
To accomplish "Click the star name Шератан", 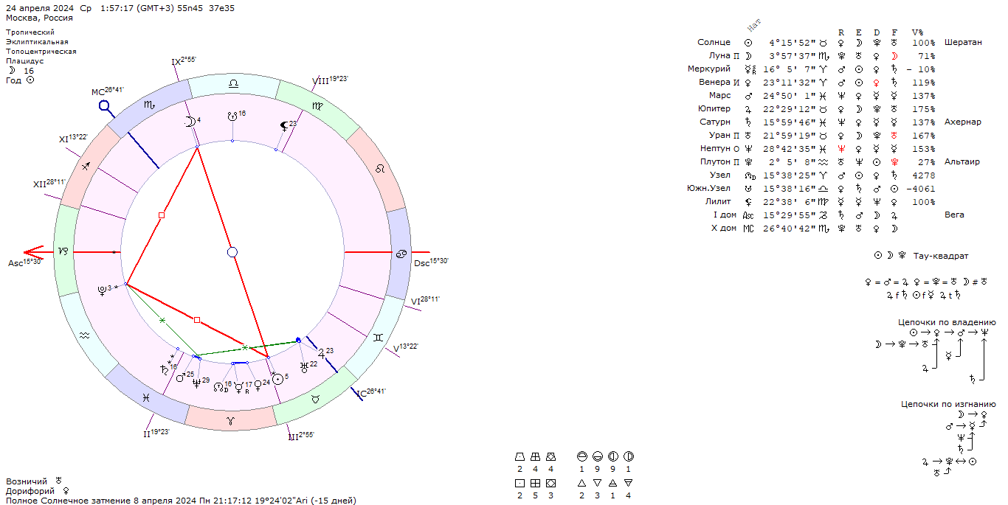I will (963, 42).
